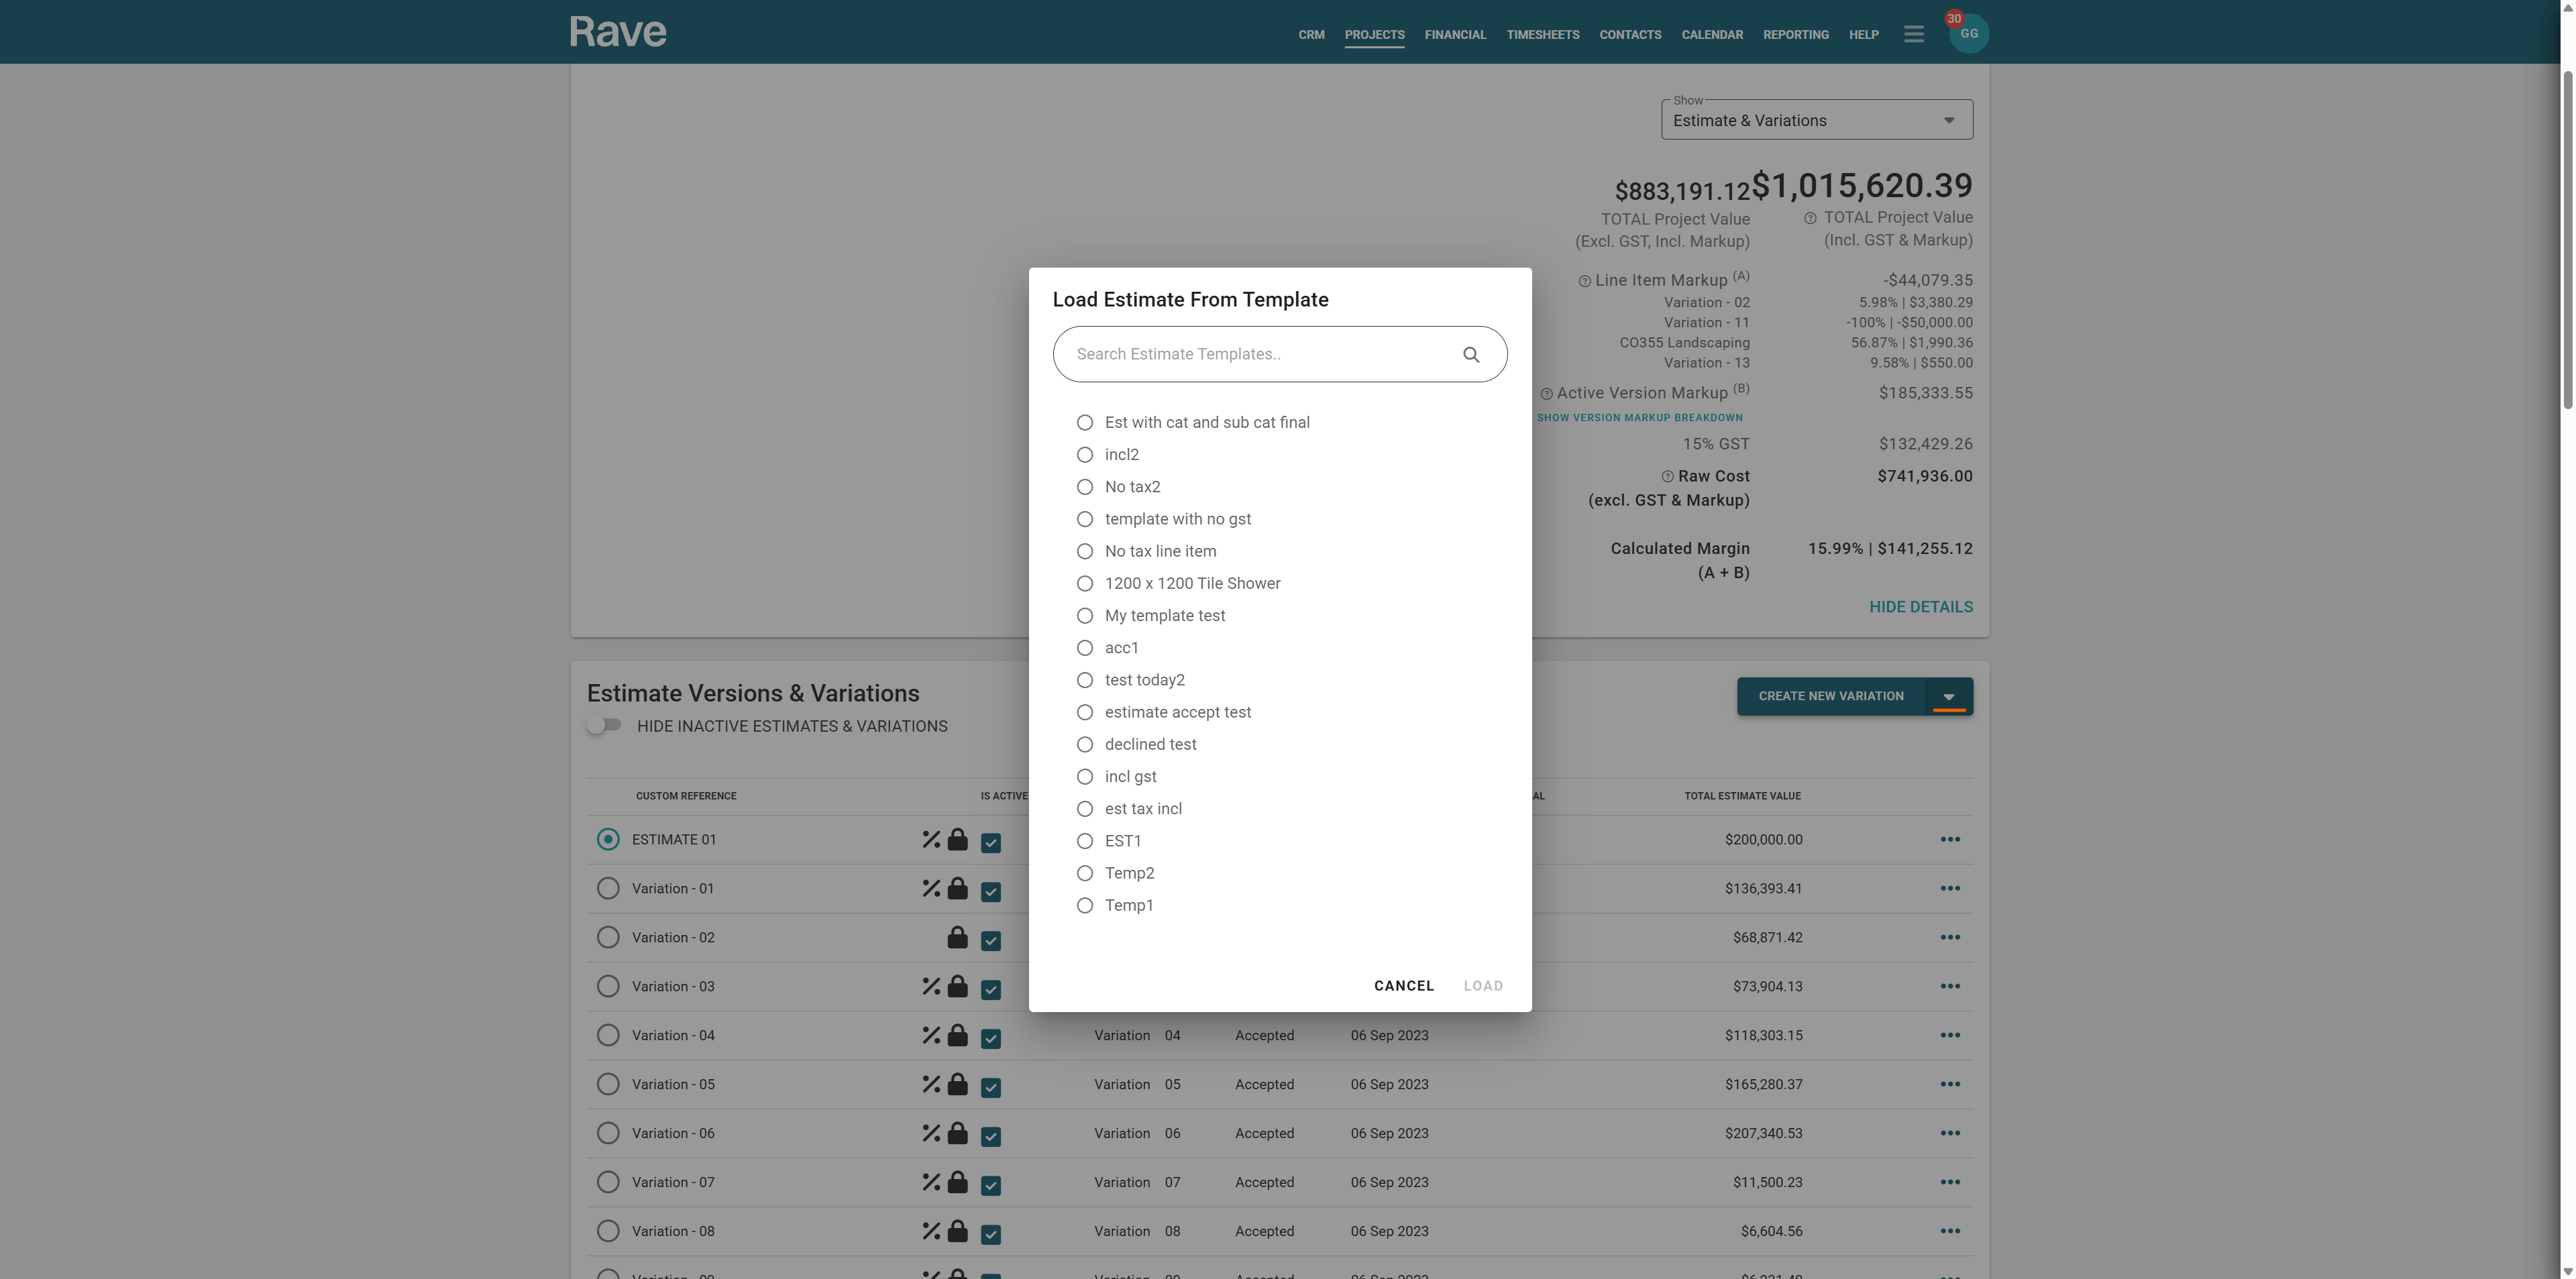Uncheck Is Active checkbox for Variation - 05

coord(990,1087)
